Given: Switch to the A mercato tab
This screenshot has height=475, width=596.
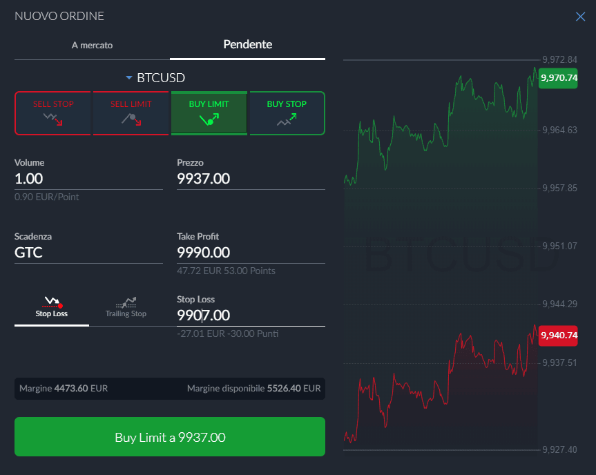Looking at the screenshot, I should [92, 45].
